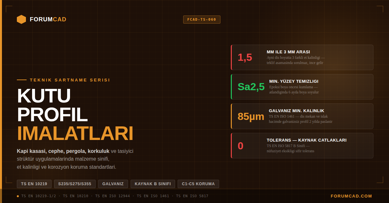389x203 pixels.
Task: Click the 'TEKNIK SARTNAME SERISI' series label
Action: (70, 80)
